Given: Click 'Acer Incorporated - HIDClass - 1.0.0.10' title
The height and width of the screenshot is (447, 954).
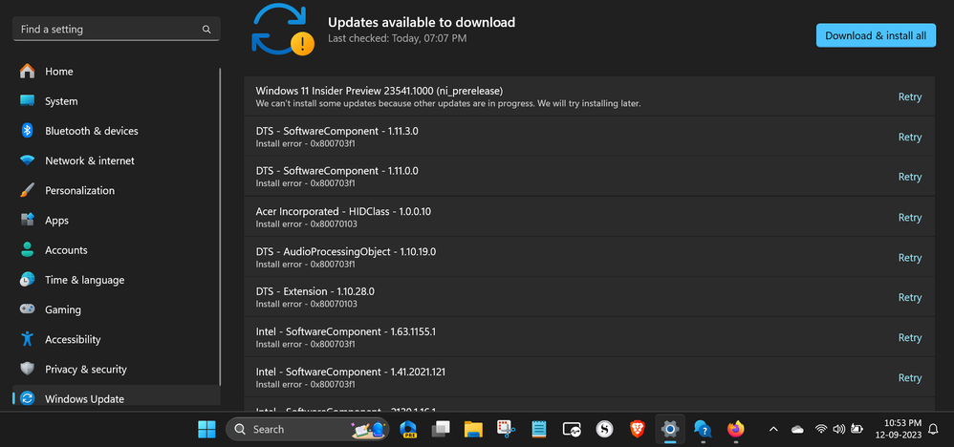Looking at the screenshot, I should [343, 212].
